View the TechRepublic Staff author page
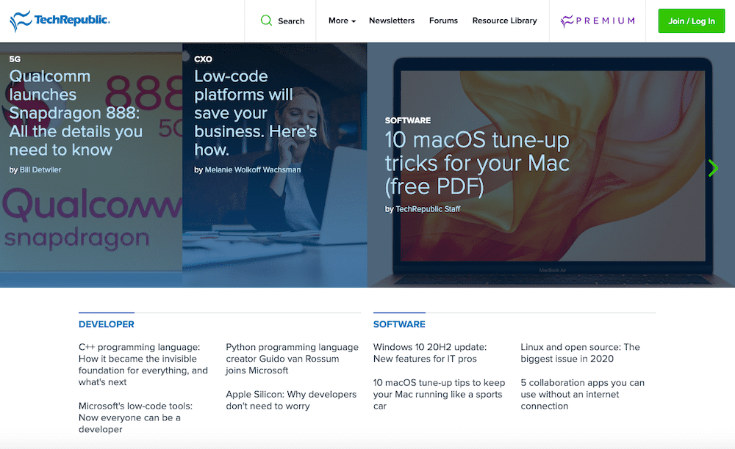This screenshot has height=449, width=735. [x=428, y=209]
